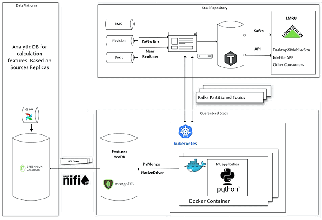Click the Leroy Merlin green triangle logo
Image resolution: width=322 pixels, height=220 pixels.
tap(292, 32)
